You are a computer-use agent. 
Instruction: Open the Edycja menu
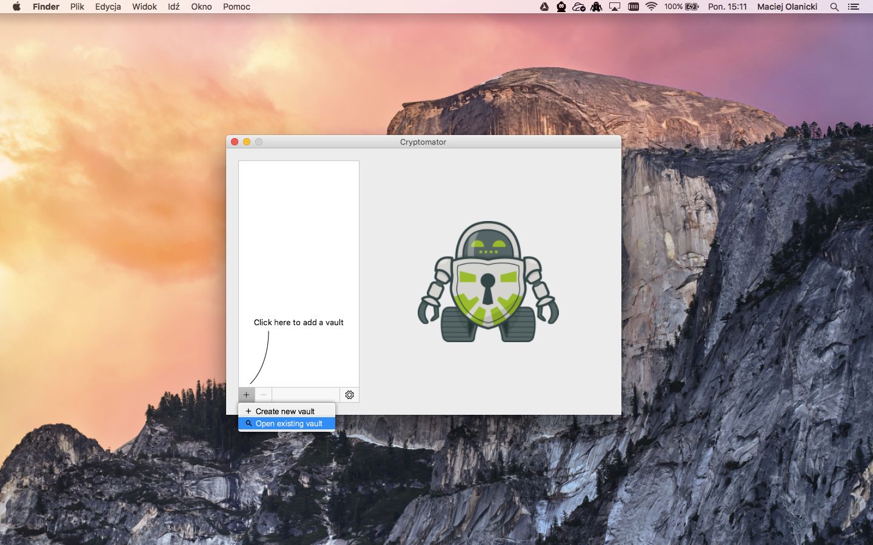pyautogui.click(x=108, y=7)
